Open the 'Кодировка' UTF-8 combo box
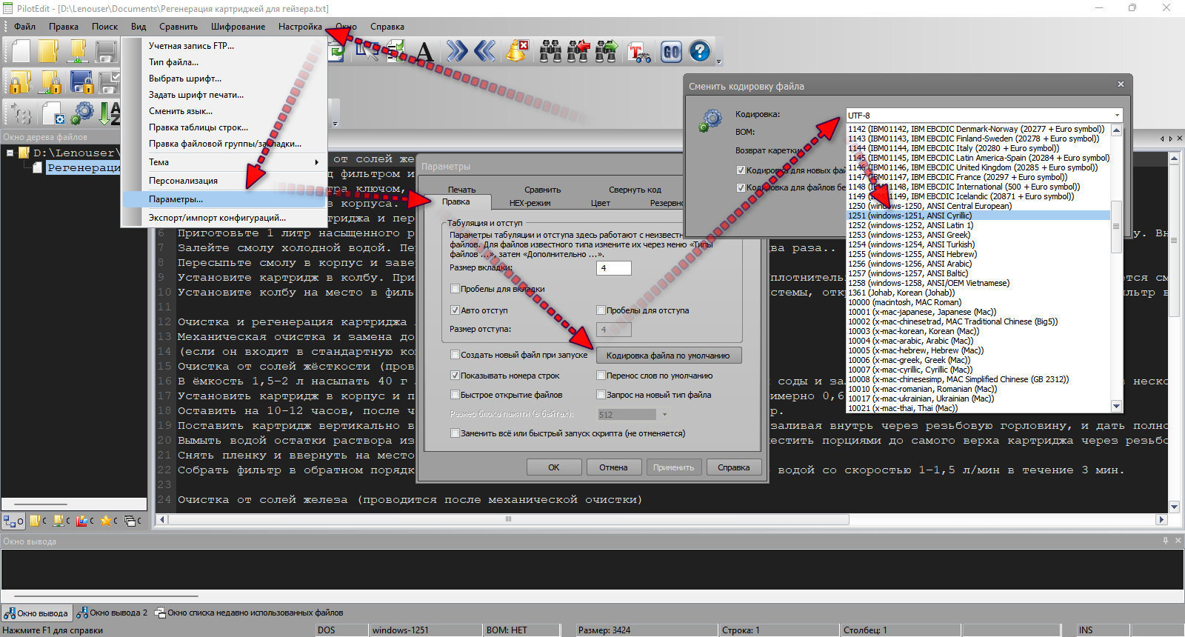The width and height of the screenshot is (1185, 637). [x=984, y=116]
